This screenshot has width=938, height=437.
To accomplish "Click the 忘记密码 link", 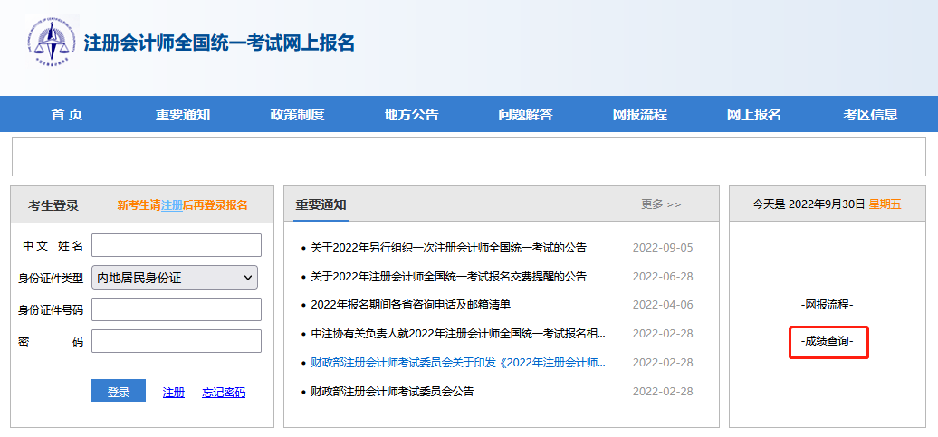I will [x=224, y=393].
